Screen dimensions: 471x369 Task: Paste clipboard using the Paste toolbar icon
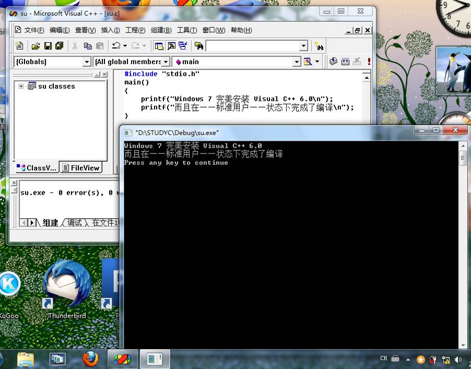coord(100,46)
